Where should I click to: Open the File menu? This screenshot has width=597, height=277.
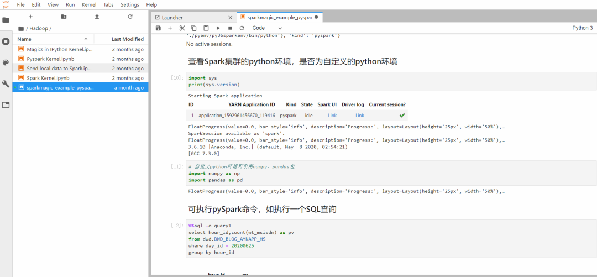20,5
